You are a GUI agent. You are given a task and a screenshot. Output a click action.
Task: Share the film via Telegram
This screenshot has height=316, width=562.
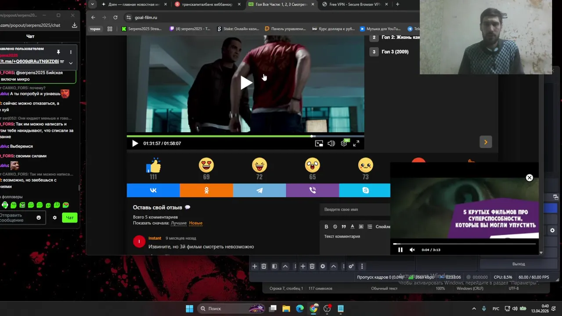point(259,190)
